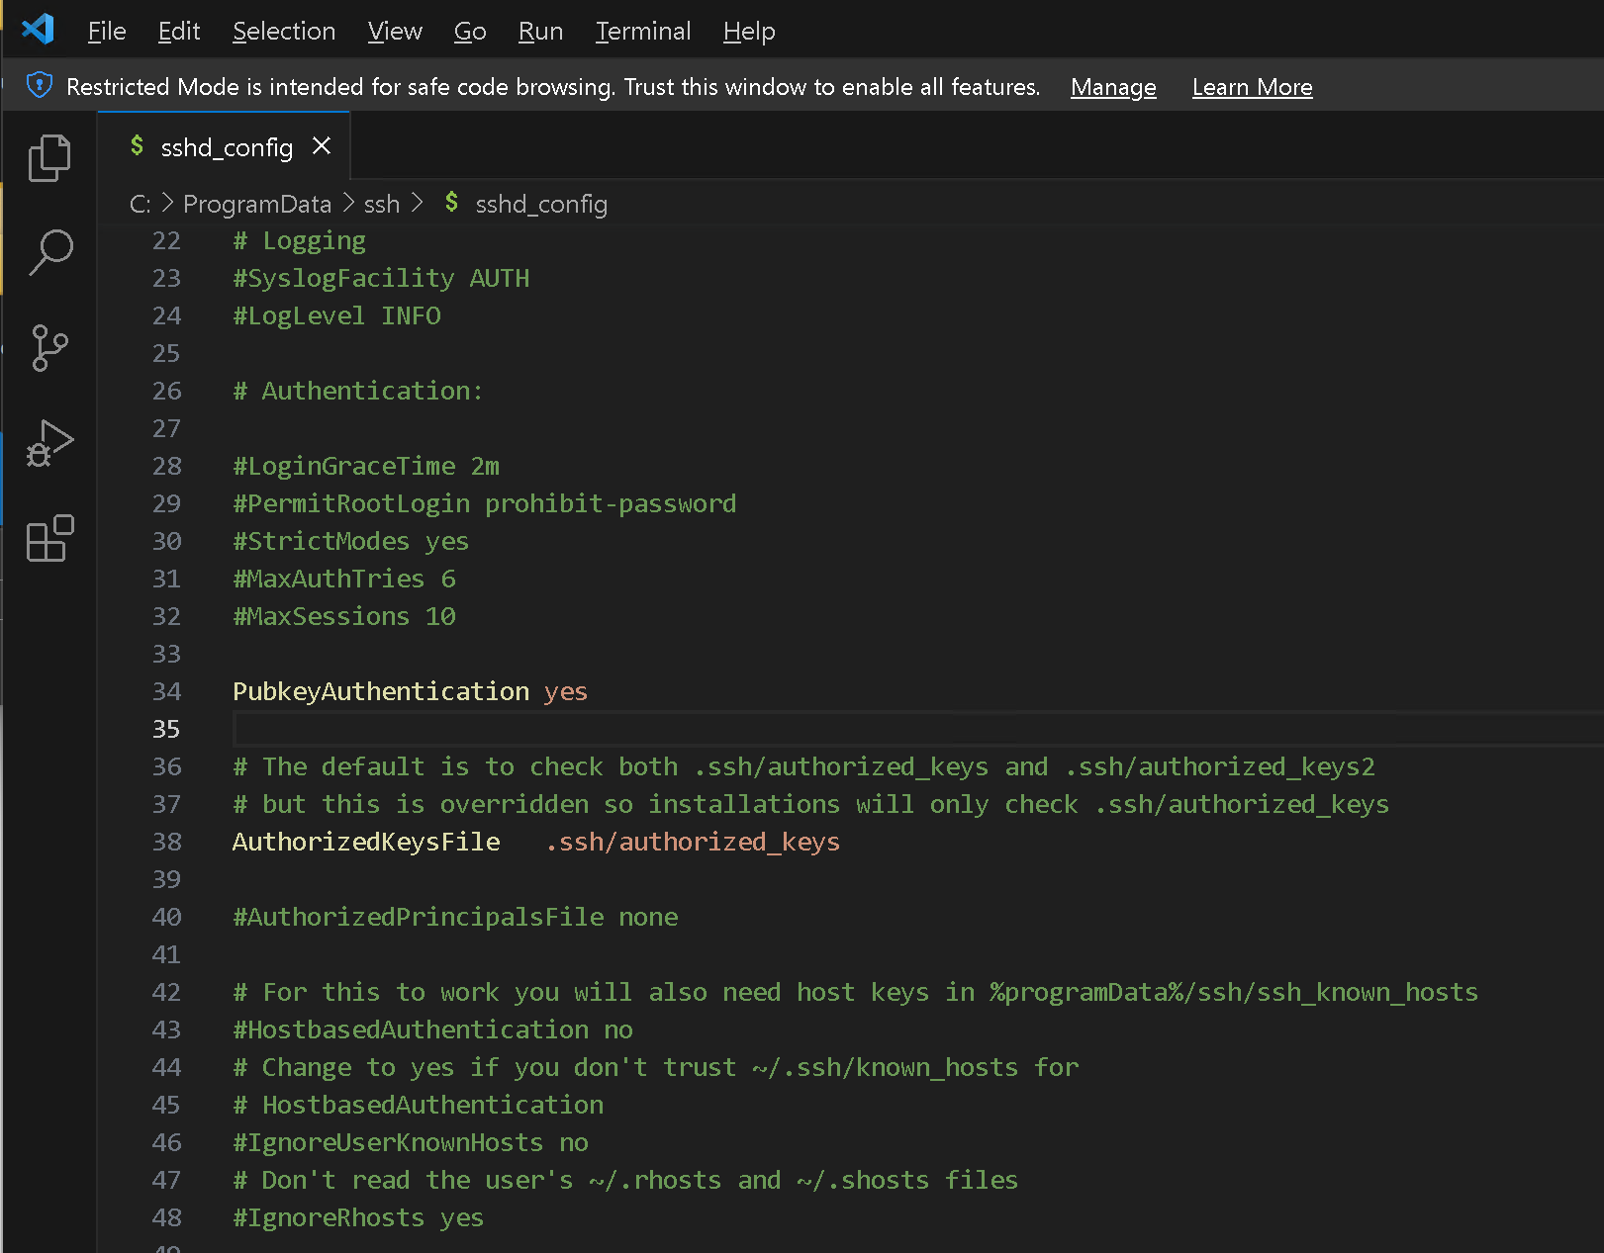Open the Source Control view icon
Image resolution: width=1604 pixels, height=1253 pixels.
point(49,348)
